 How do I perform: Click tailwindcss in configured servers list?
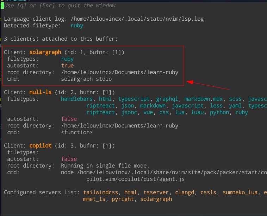tap(102, 192)
